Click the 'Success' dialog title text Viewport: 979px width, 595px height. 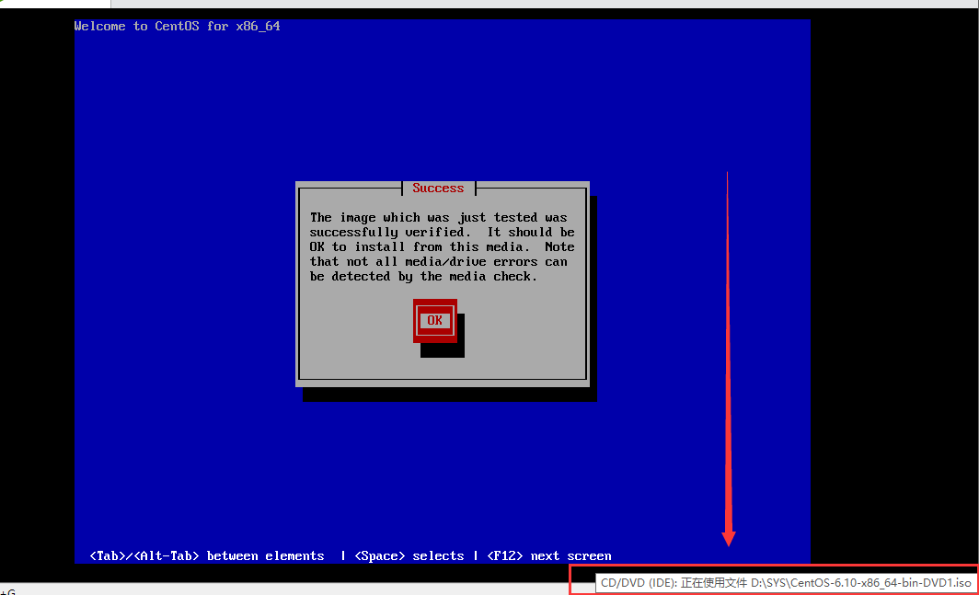point(438,188)
